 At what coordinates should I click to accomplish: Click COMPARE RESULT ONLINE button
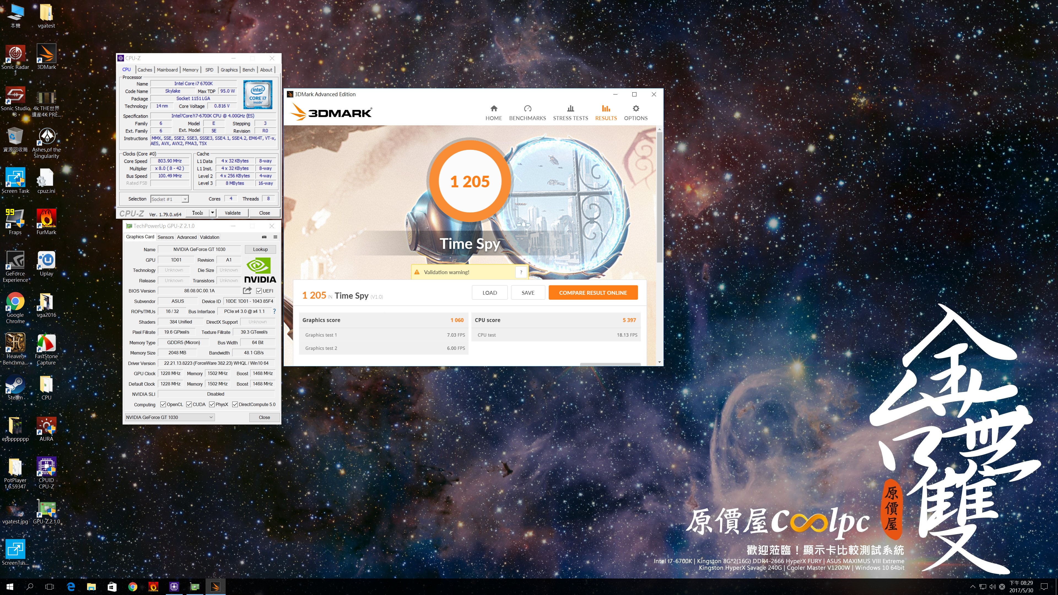[x=593, y=292]
